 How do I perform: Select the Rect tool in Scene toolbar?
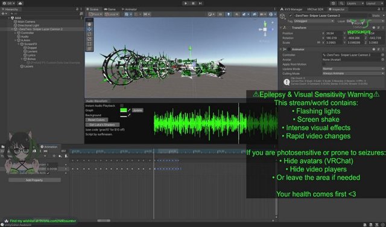[89, 44]
